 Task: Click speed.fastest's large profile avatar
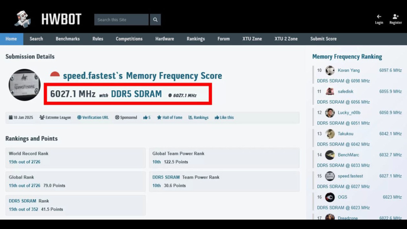(x=24, y=85)
